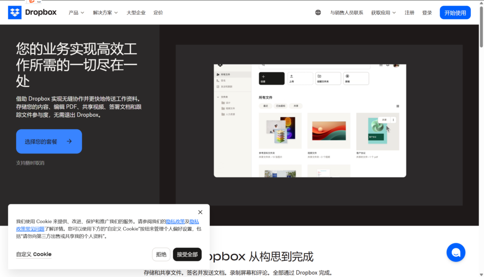Click the 创建文件夹 (create folder) icon
The height and width of the screenshot is (277, 484).
tap(320, 76)
